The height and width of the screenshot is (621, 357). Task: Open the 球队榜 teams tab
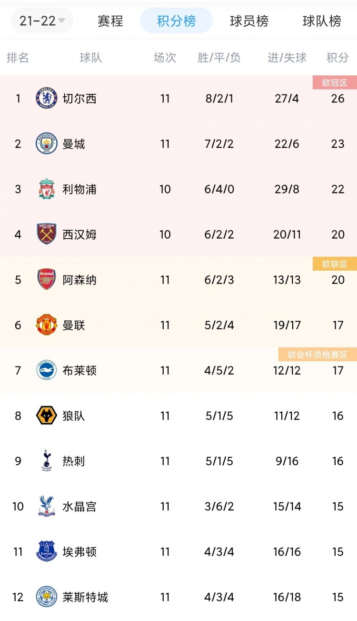321,21
